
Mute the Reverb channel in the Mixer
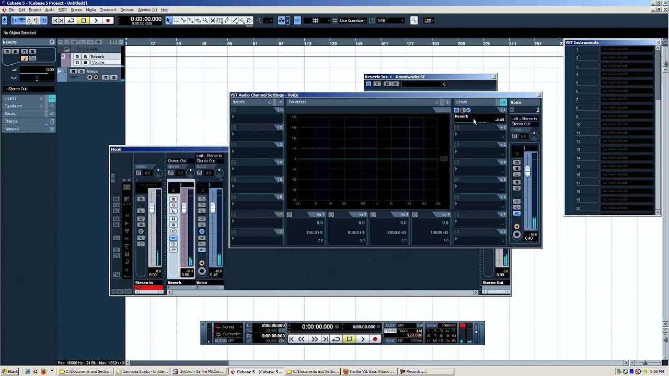point(173,199)
